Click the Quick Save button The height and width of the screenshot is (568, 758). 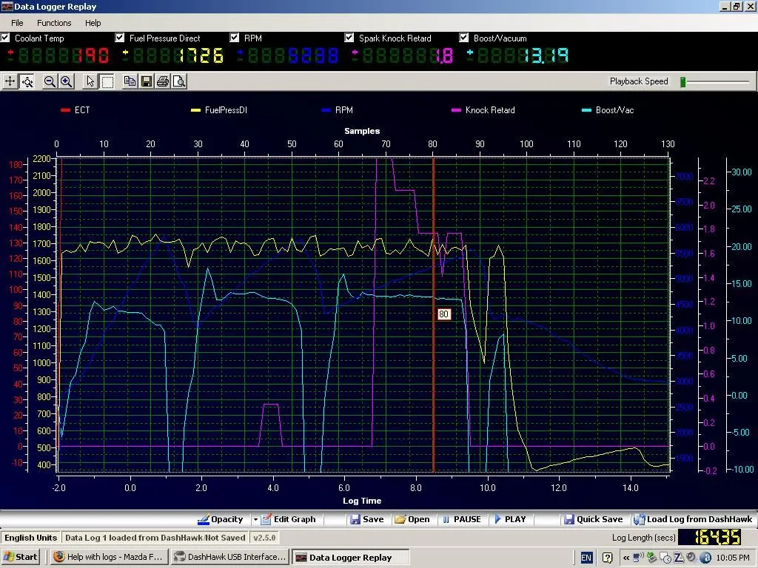coord(593,519)
